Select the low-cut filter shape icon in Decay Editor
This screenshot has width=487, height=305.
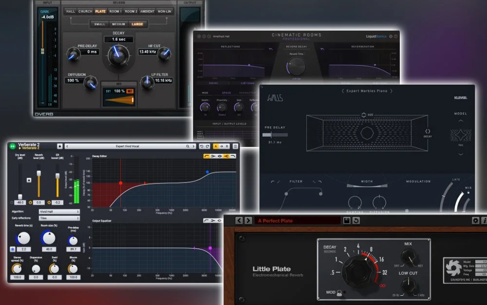click(206, 156)
